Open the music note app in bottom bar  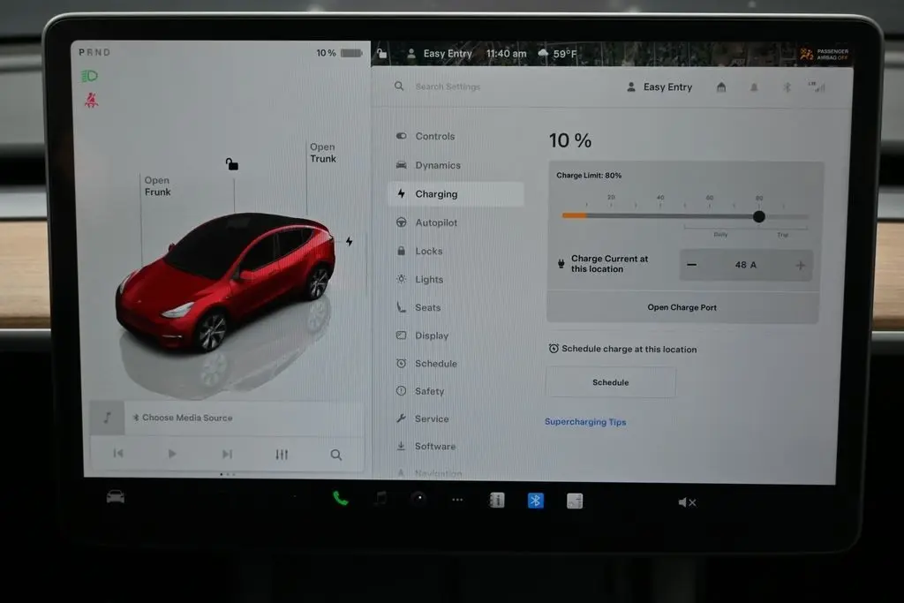pyautogui.click(x=380, y=499)
